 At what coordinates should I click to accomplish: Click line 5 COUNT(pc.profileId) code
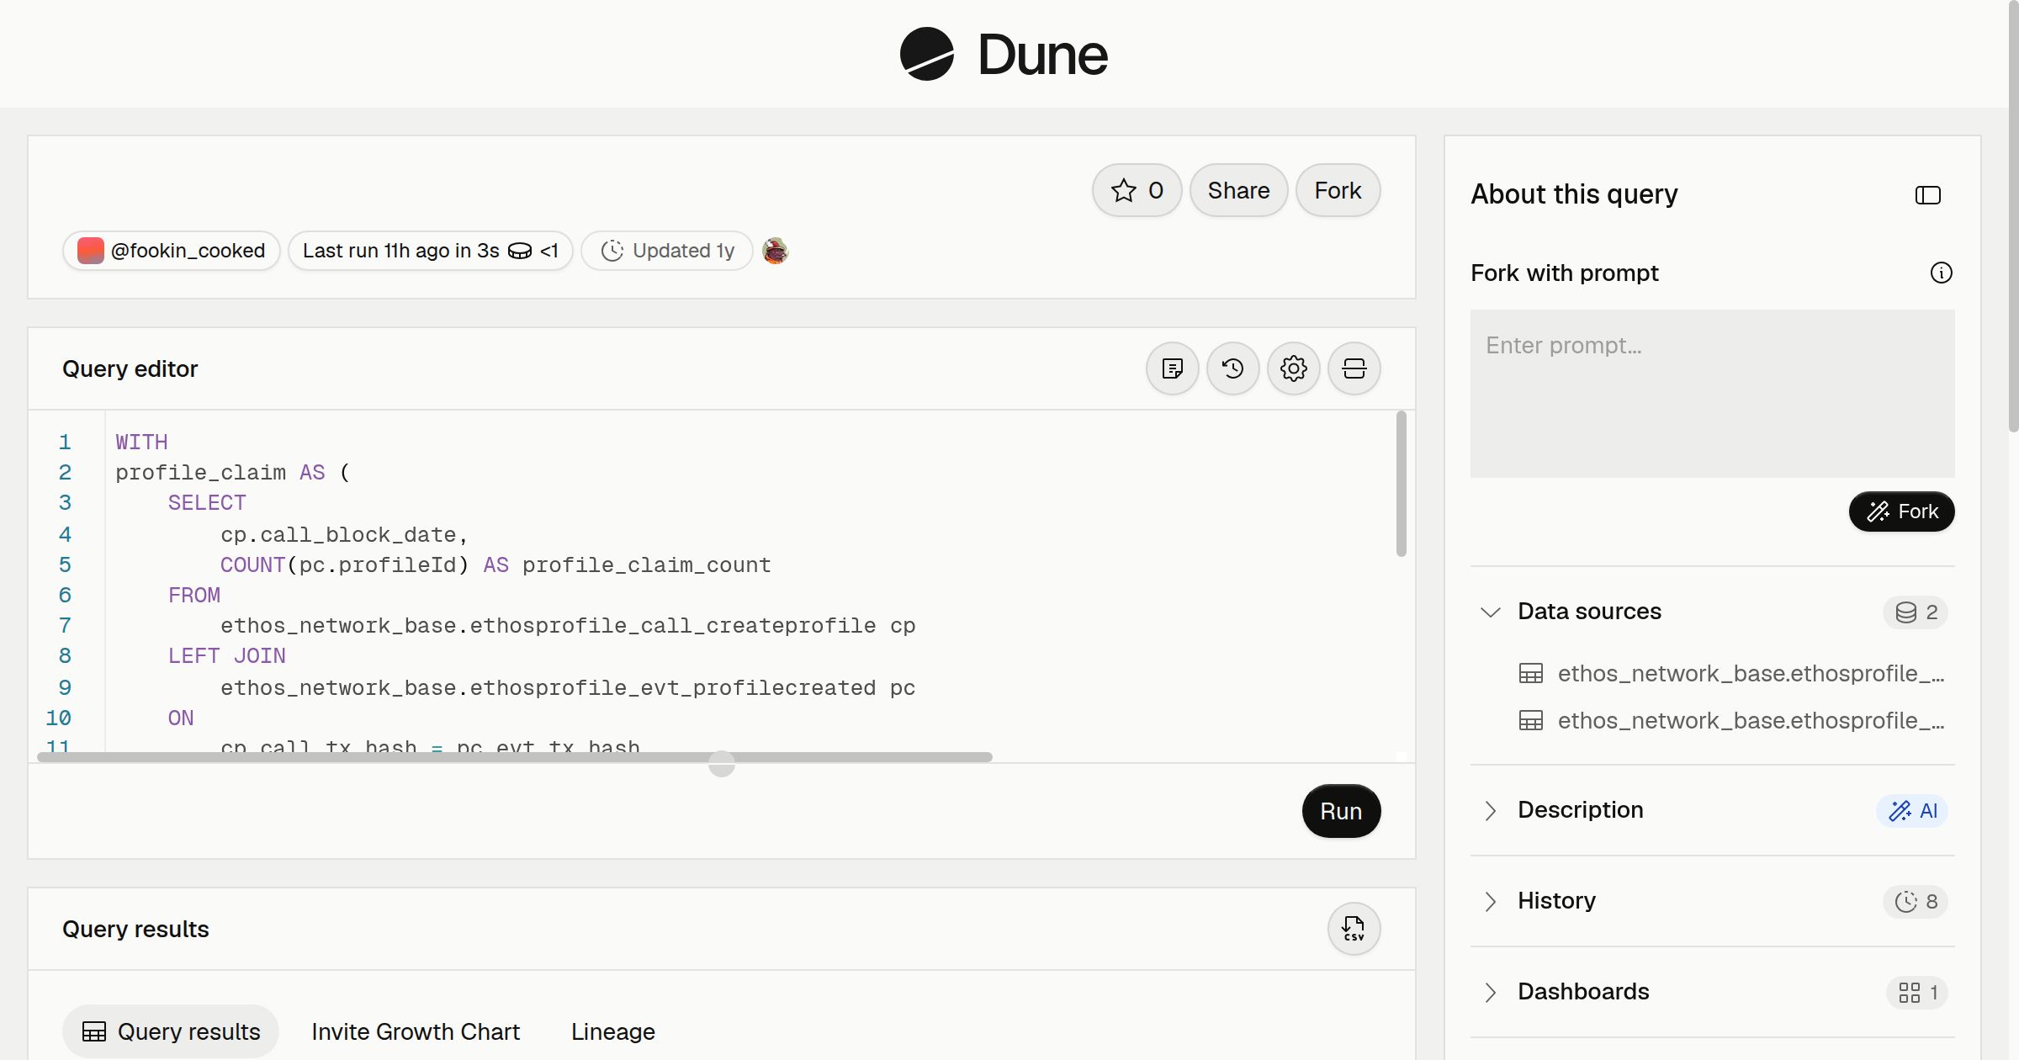(x=344, y=565)
